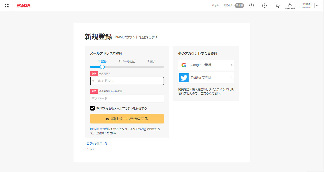Switch language to English
Image resolution: width=324 pixels, height=172 pixels.
point(216,6)
